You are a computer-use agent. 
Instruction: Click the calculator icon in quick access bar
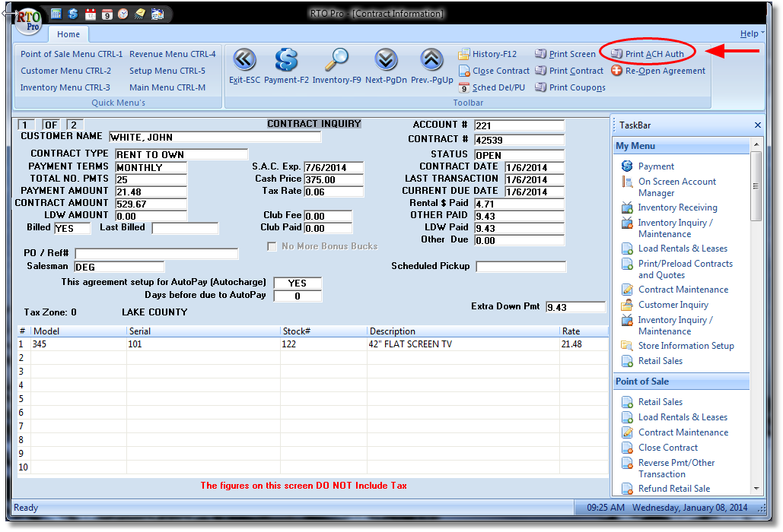point(56,14)
